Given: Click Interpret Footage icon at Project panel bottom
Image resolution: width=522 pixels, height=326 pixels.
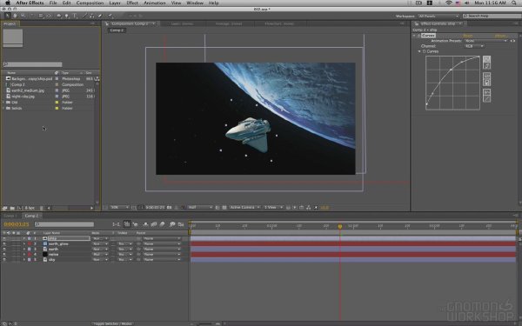Looking at the screenshot, I should point(5,208).
